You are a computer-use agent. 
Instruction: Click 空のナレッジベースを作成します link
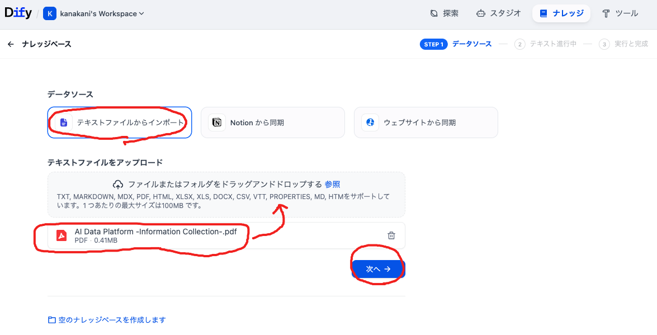coord(112,320)
